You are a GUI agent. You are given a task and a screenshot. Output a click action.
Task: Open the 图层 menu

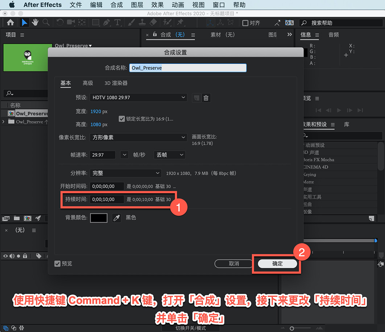tap(137, 5)
